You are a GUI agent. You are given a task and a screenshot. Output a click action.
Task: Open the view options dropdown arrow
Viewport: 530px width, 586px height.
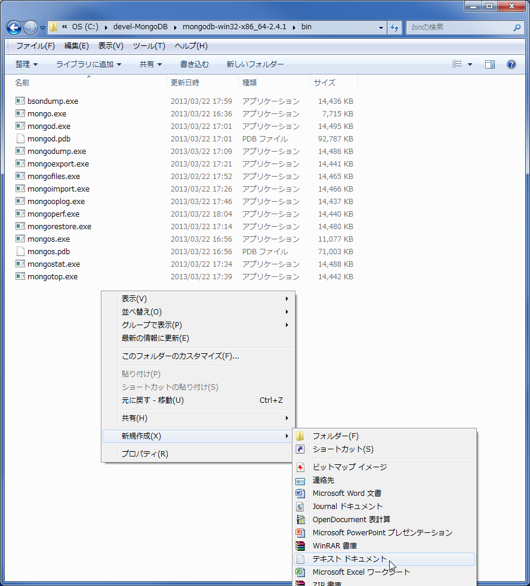[x=470, y=64]
